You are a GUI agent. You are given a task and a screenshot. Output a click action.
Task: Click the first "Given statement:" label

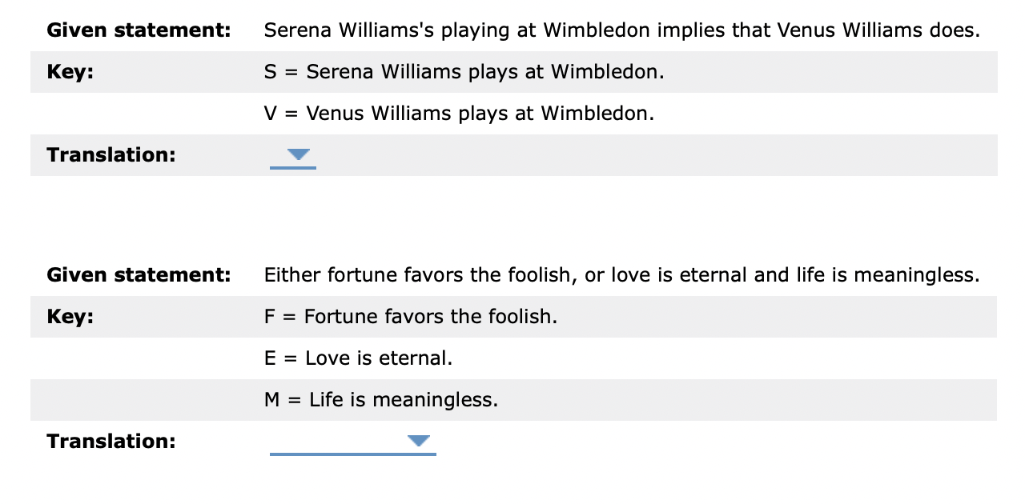point(139,31)
